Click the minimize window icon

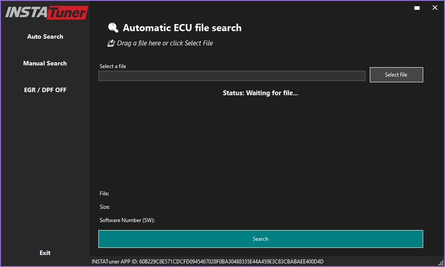click(417, 8)
